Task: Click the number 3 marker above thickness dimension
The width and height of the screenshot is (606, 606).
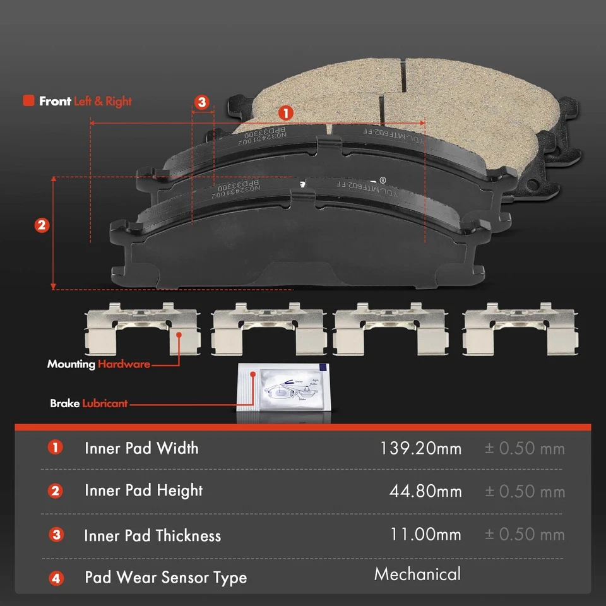Action: pos(202,102)
